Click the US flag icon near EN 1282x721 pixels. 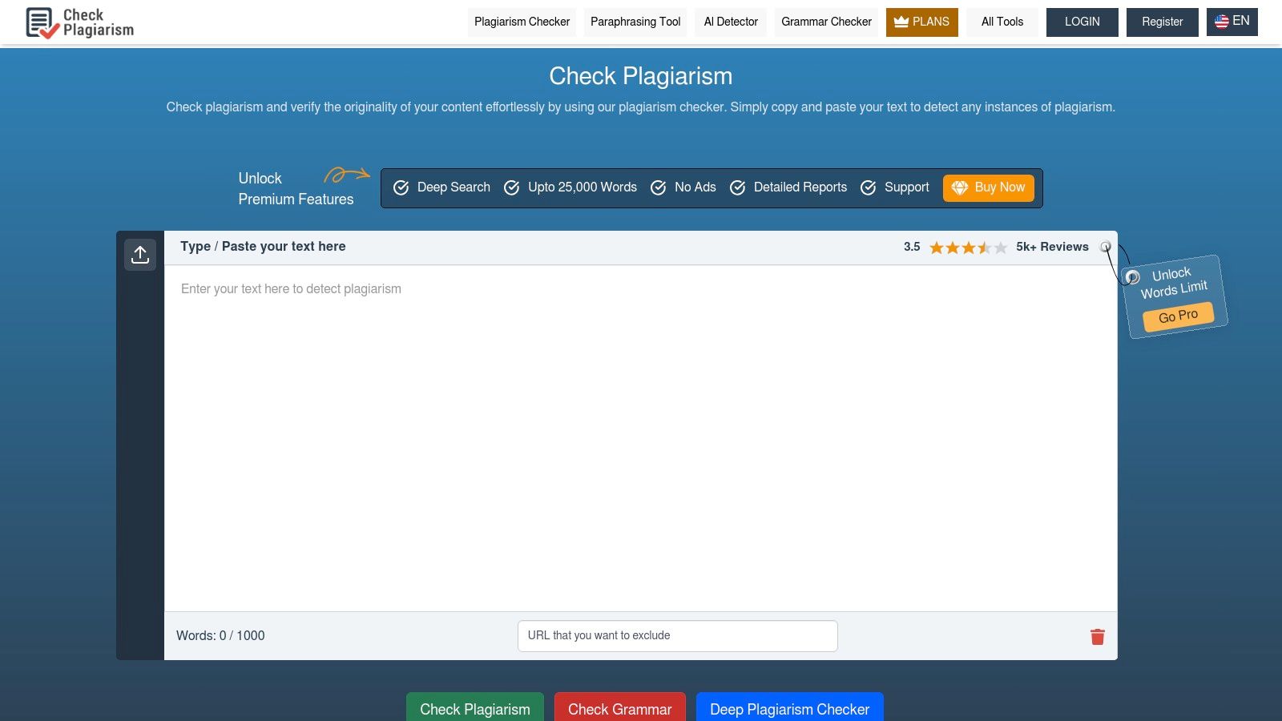(1221, 21)
